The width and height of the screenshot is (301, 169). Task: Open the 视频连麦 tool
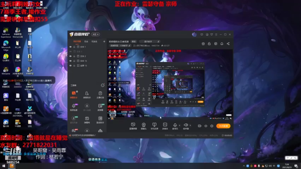pos(73,107)
